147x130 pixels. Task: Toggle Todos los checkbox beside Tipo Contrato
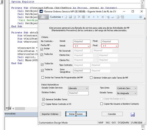[42, 64]
